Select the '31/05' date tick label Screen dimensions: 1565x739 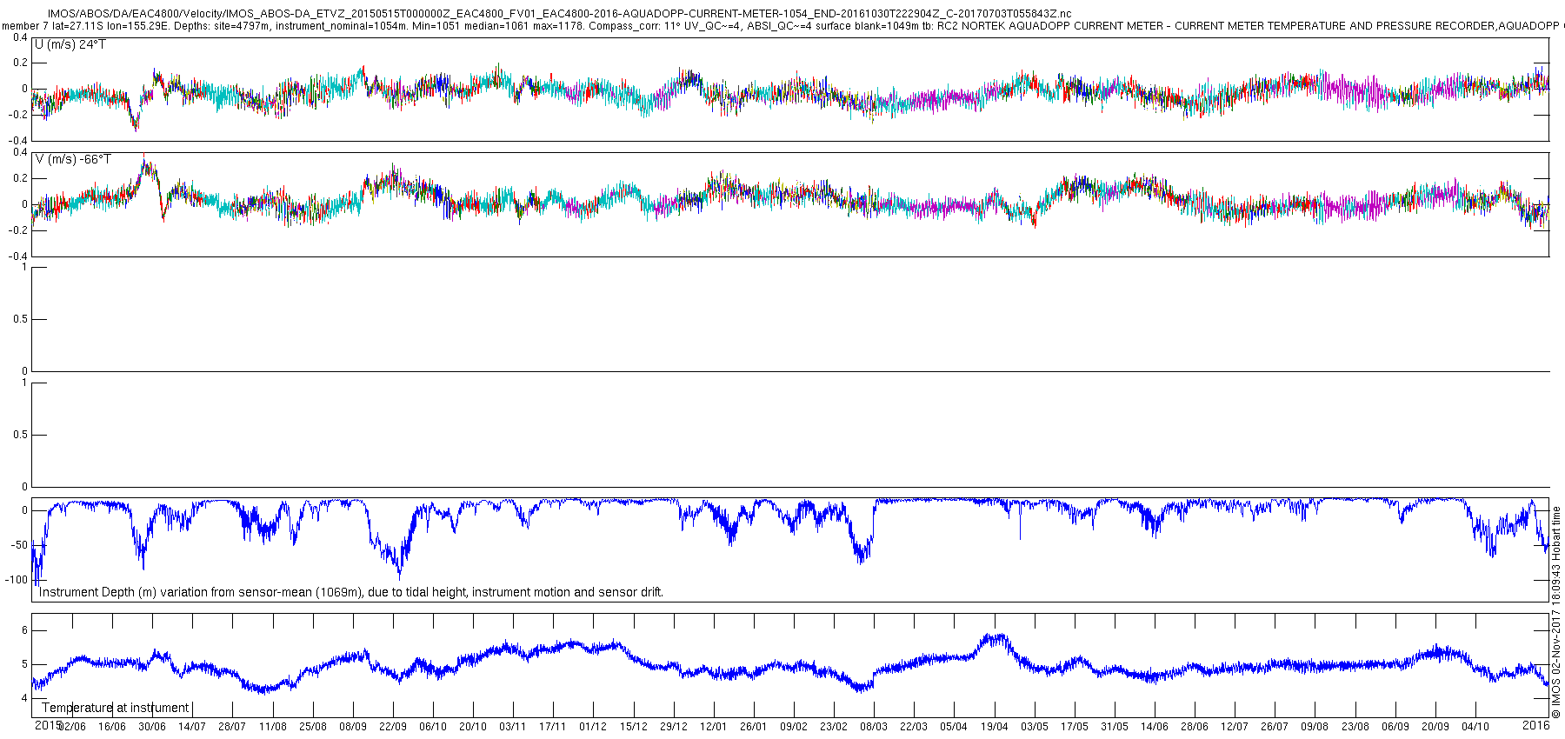[x=1115, y=727]
